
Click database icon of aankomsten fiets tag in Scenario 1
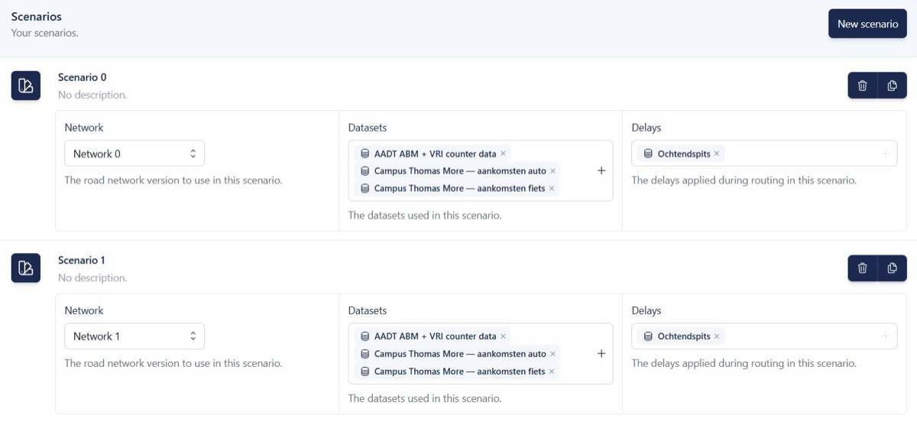pyautogui.click(x=365, y=371)
